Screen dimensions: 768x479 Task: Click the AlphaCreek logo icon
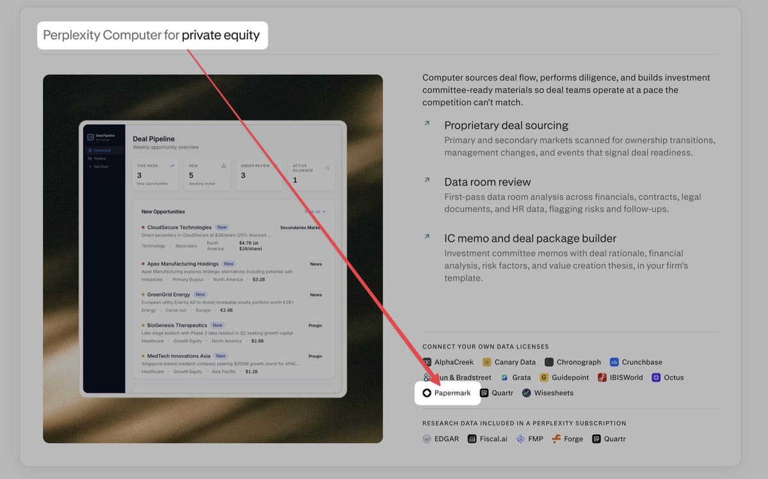pyautogui.click(x=427, y=362)
